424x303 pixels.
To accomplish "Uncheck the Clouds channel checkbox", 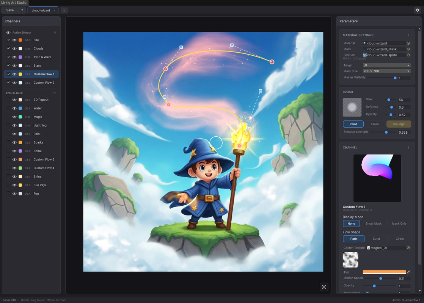I will pyautogui.click(x=8, y=48).
